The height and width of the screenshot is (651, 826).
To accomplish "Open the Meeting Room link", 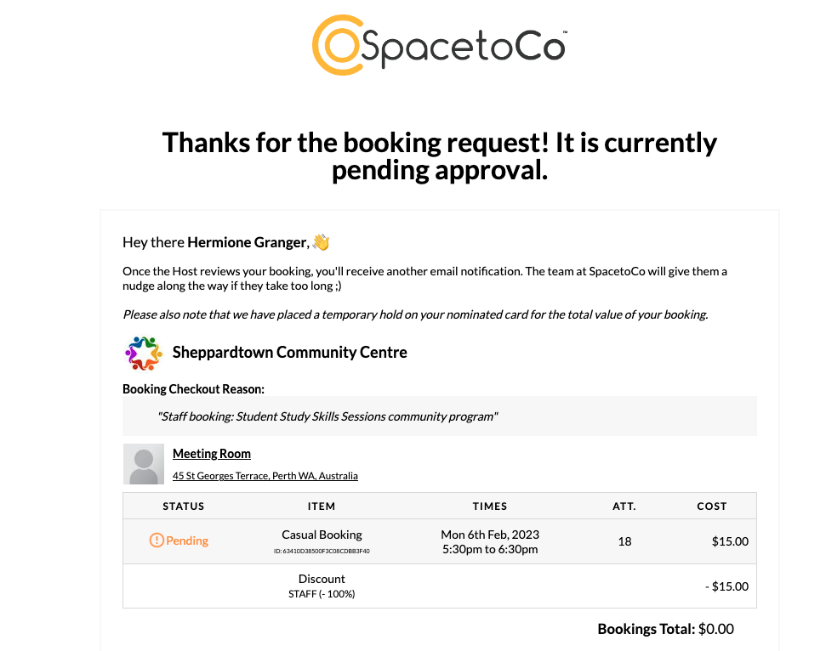I will [212, 454].
